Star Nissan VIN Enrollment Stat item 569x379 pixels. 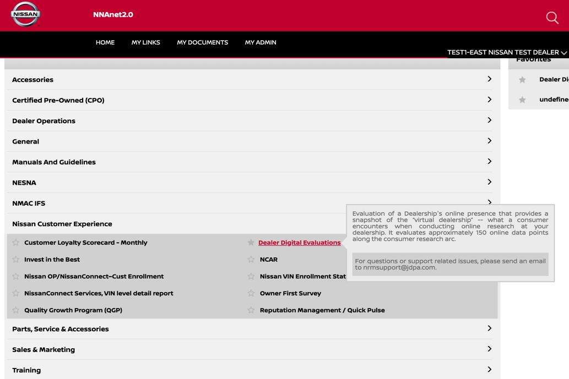[x=251, y=276]
